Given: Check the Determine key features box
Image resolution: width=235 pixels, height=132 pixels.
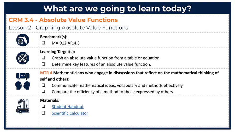Looking at the screenshot, I should pyautogui.click(x=43, y=64).
